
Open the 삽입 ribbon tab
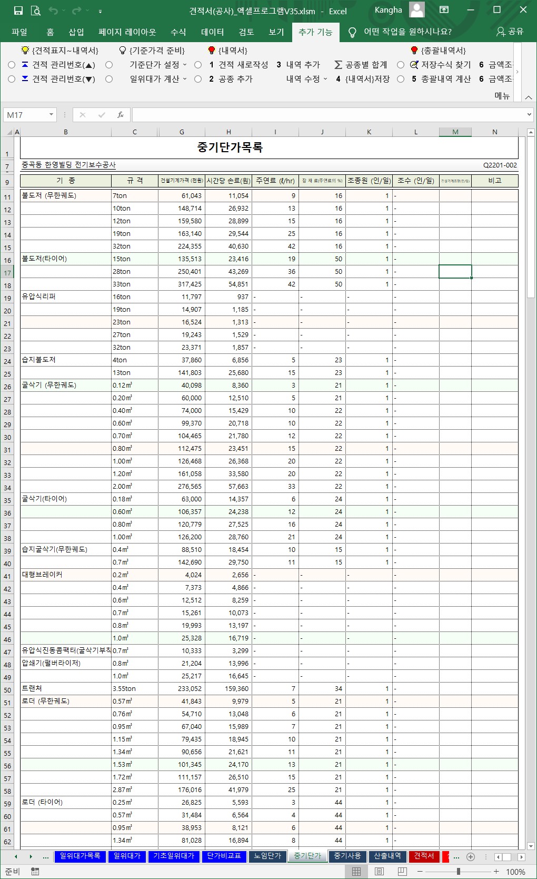pyautogui.click(x=76, y=32)
